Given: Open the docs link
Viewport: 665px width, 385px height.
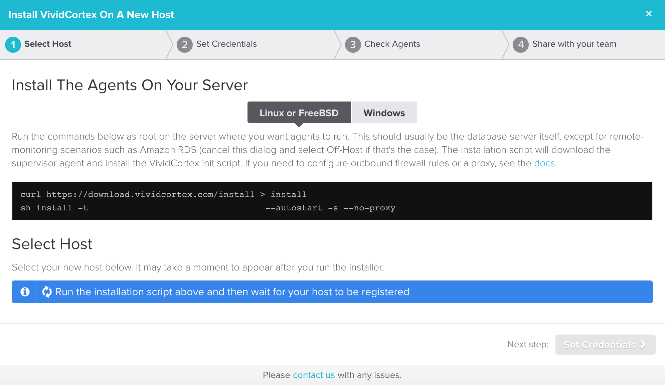Looking at the screenshot, I should point(544,163).
